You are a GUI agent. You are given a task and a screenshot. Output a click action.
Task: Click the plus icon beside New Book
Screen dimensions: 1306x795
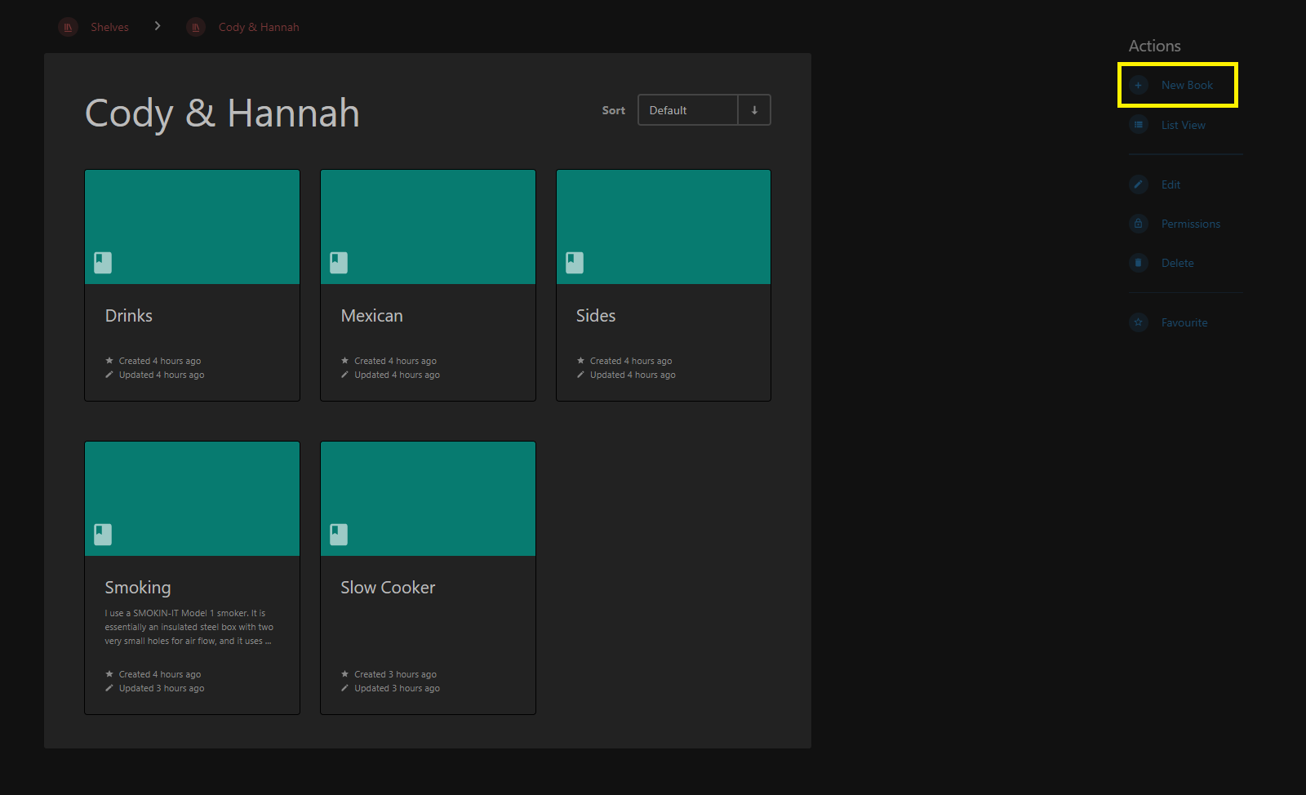click(1138, 85)
